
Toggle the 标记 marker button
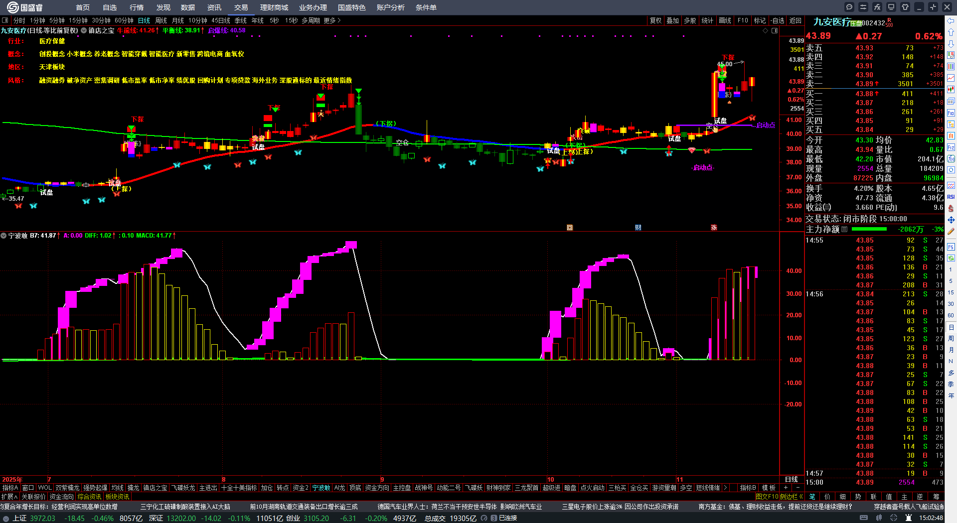click(x=760, y=20)
